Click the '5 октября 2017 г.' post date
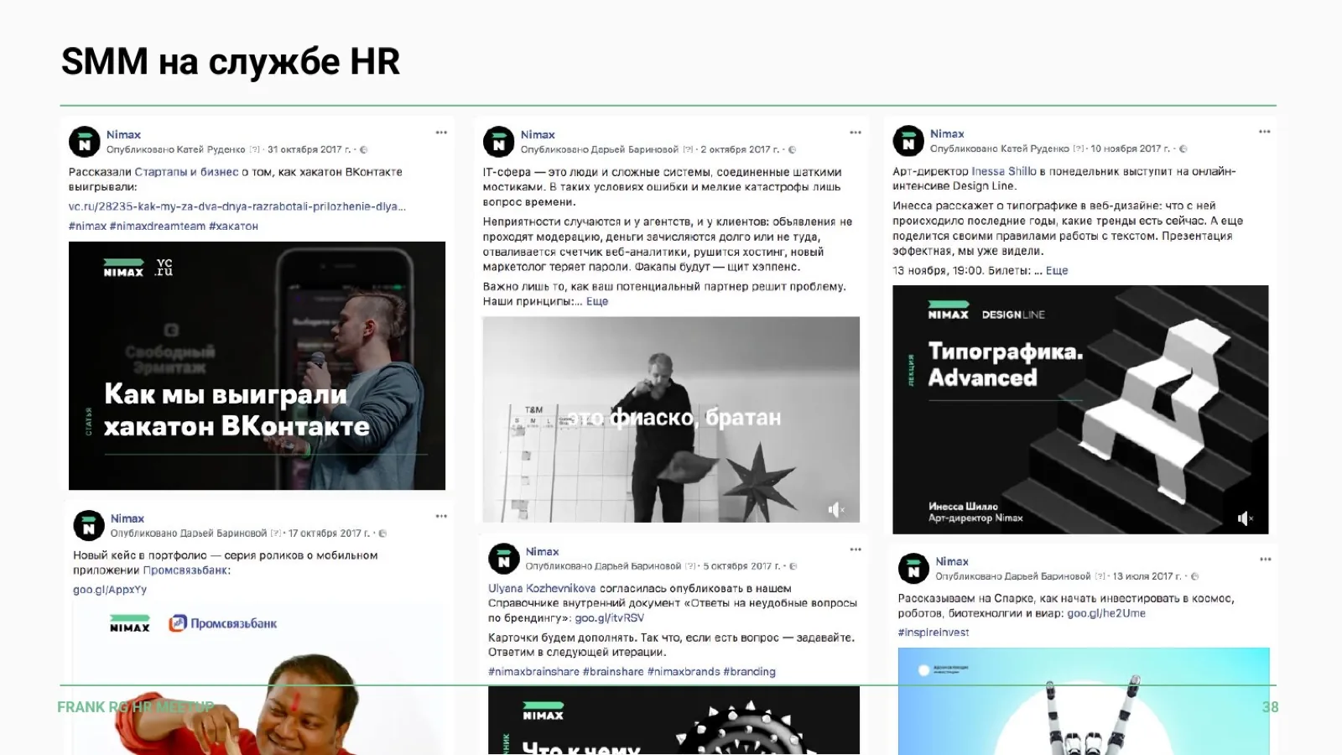The width and height of the screenshot is (1342, 755). 741,566
